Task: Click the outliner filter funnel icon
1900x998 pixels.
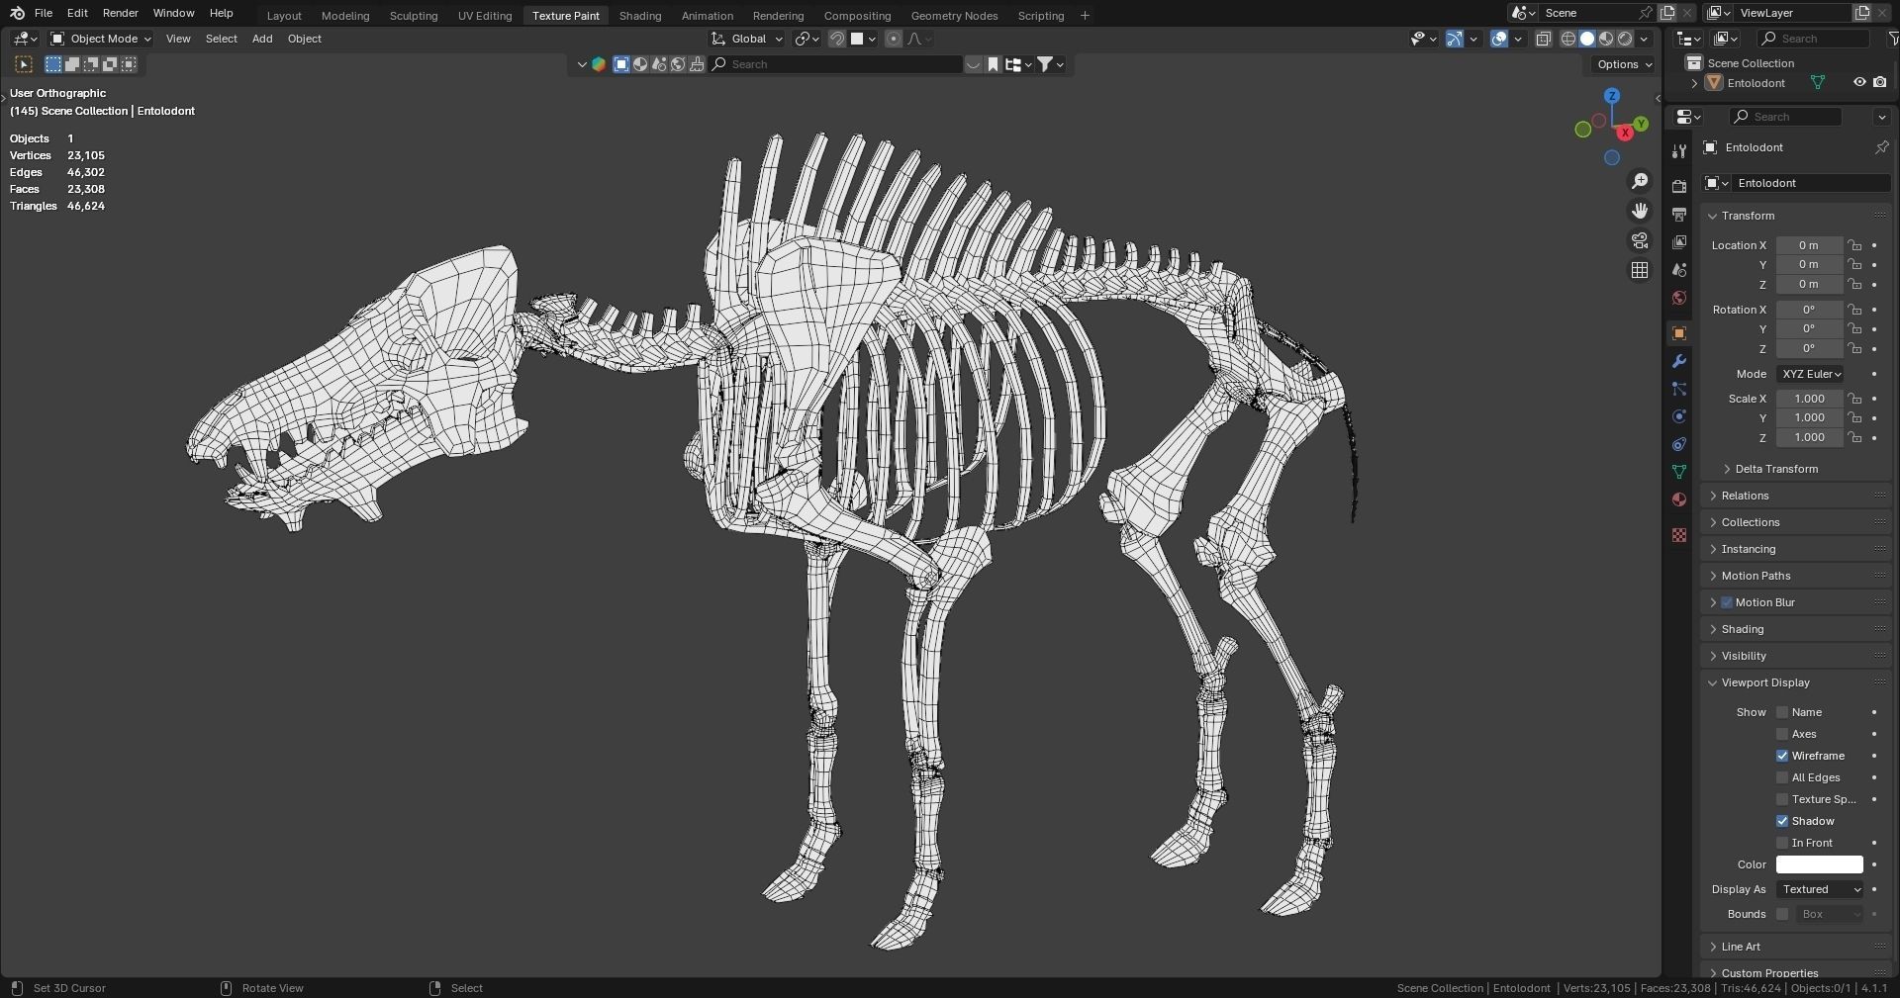Action: pyautogui.click(x=1893, y=39)
